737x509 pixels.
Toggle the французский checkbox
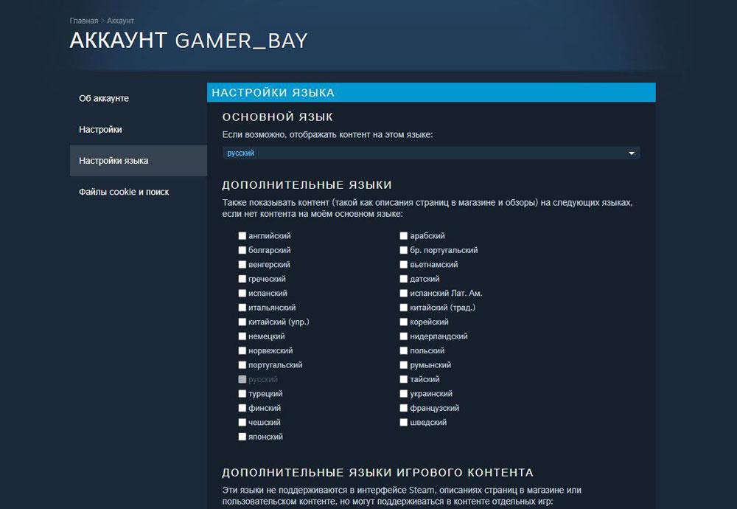(x=404, y=408)
